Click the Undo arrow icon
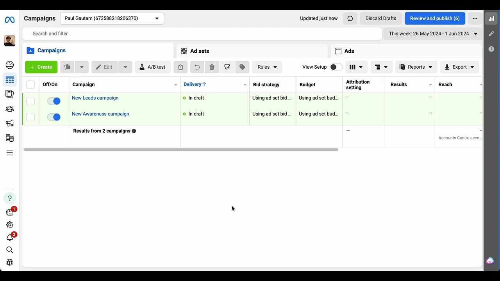This screenshot has height=281, width=500. (x=197, y=67)
